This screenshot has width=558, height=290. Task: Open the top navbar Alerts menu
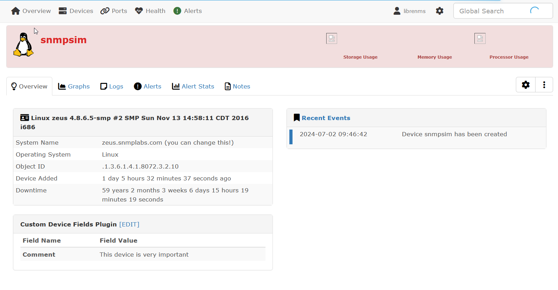tap(188, 11)
